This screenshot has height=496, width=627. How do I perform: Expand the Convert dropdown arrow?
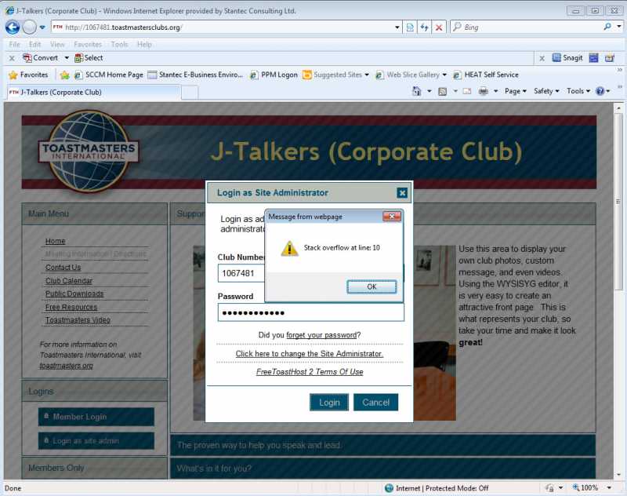coord(67,58)
